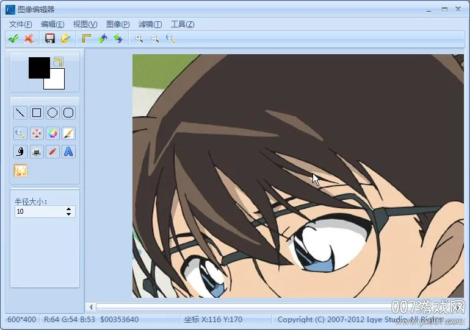Toggle the highlighted orange effect tool
This screenshot has height=330, width=470.
(x=21, y=171)
